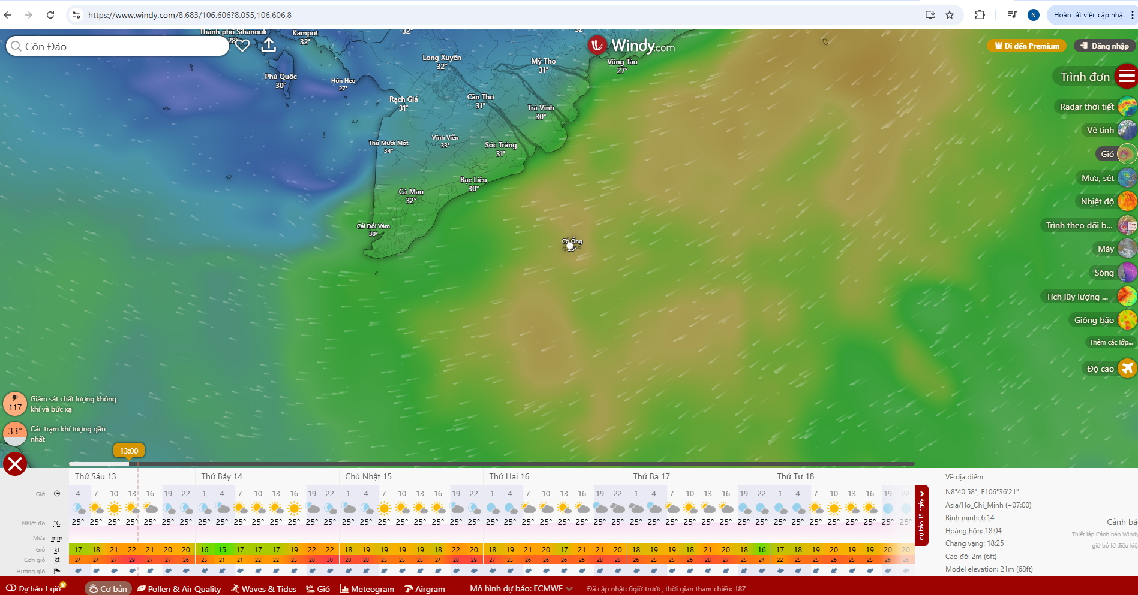The height and width of the screenshot is (595, 1138).
Task: Switch to the Sóng waves layer icon
Action: 1127,273
